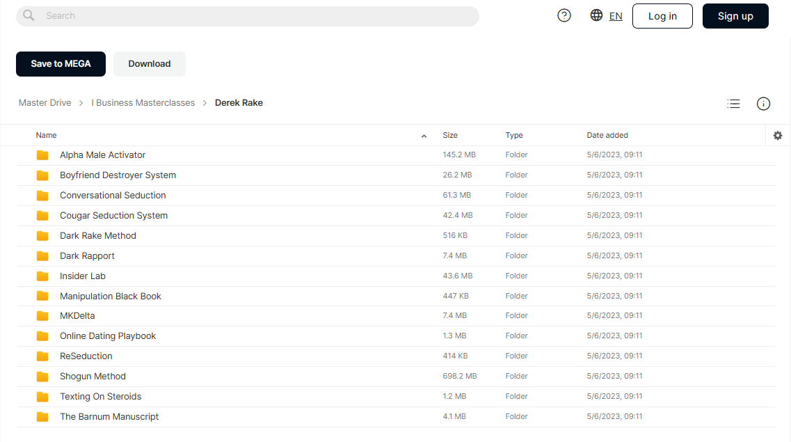Open the EN language selector
This screenshot has width=791, height=442.
[x=616, y=16]
